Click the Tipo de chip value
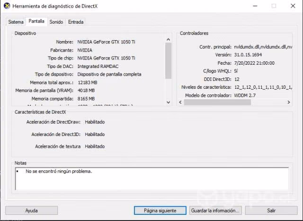The image size is (303, 221). pyautogui.click(x=106, y=58)
